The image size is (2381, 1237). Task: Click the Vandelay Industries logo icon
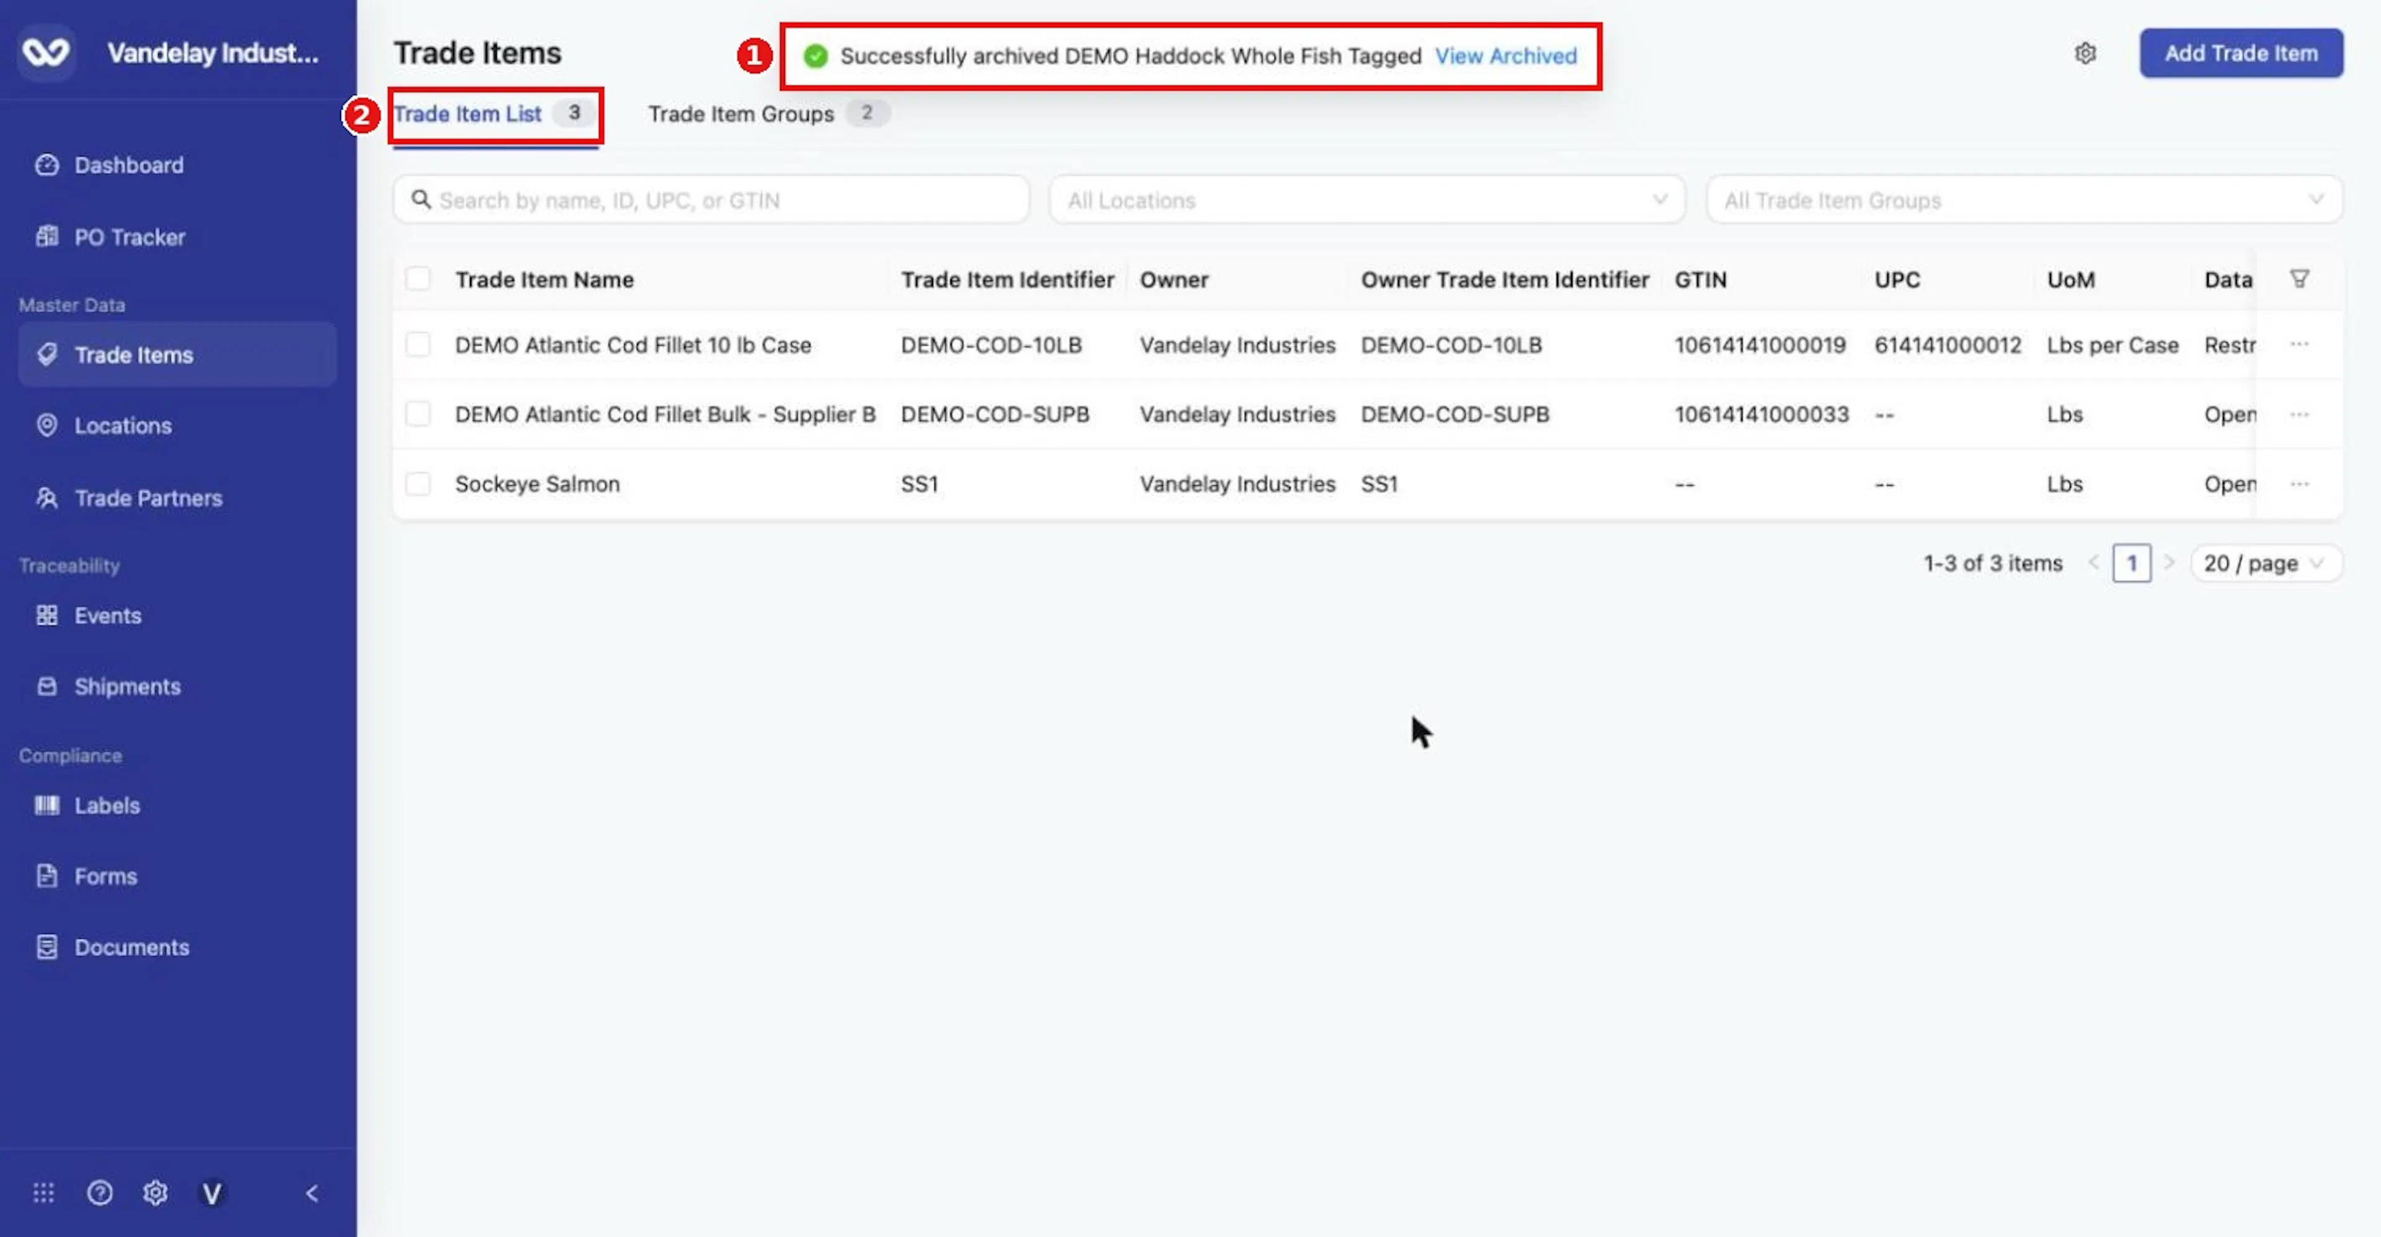point(45,51)
